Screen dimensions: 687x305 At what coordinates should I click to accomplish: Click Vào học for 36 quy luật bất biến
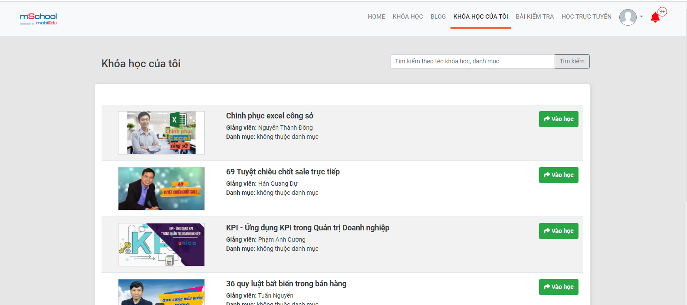point(559,287)
